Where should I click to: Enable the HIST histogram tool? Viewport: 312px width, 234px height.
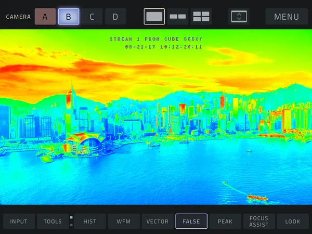(90, 222)
